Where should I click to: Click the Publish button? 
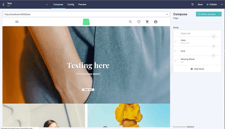(212, 5)
